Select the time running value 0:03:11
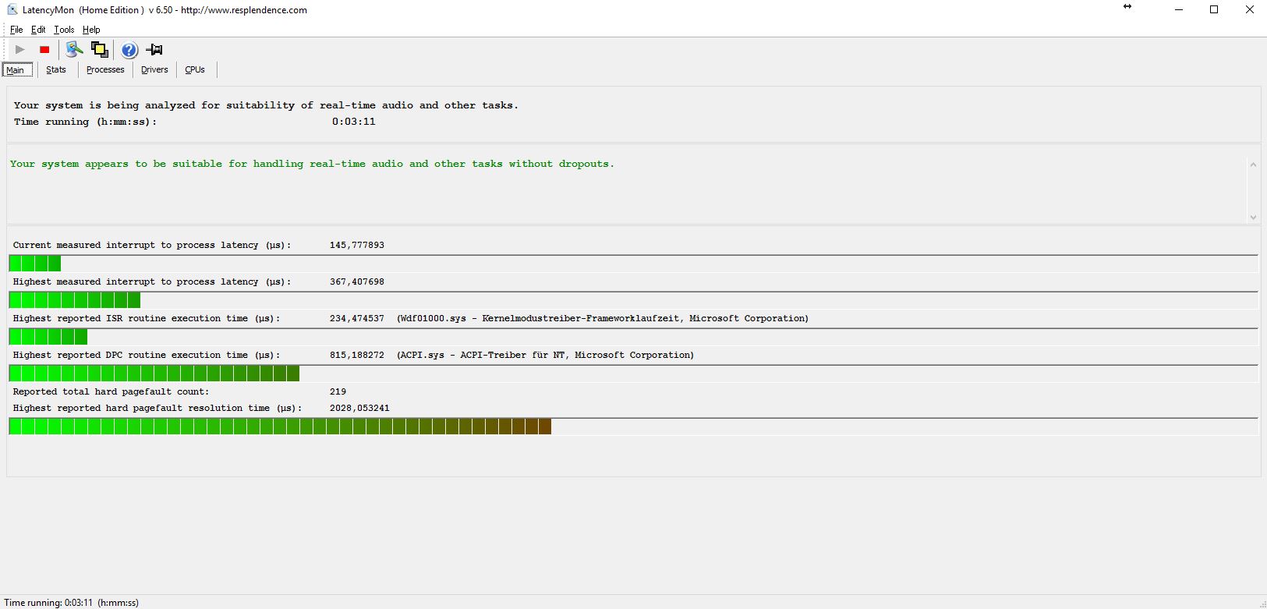 [x=354, y=122]
